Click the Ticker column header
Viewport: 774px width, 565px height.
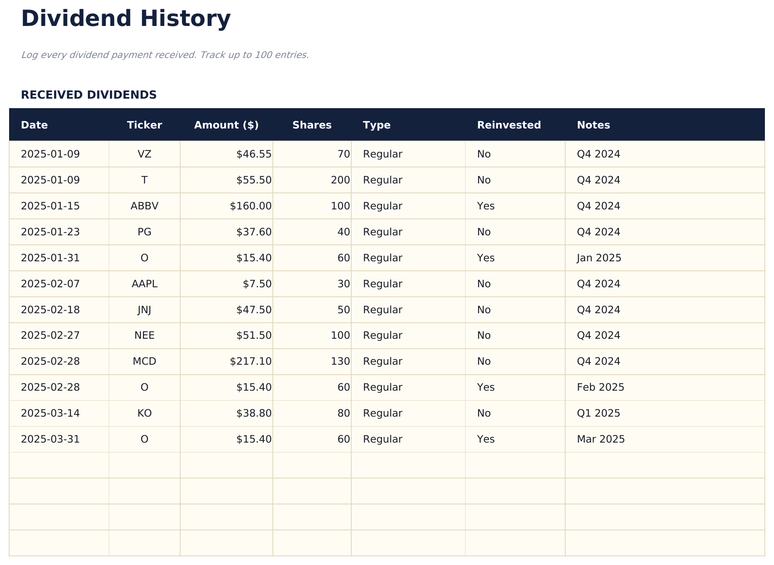145,125
